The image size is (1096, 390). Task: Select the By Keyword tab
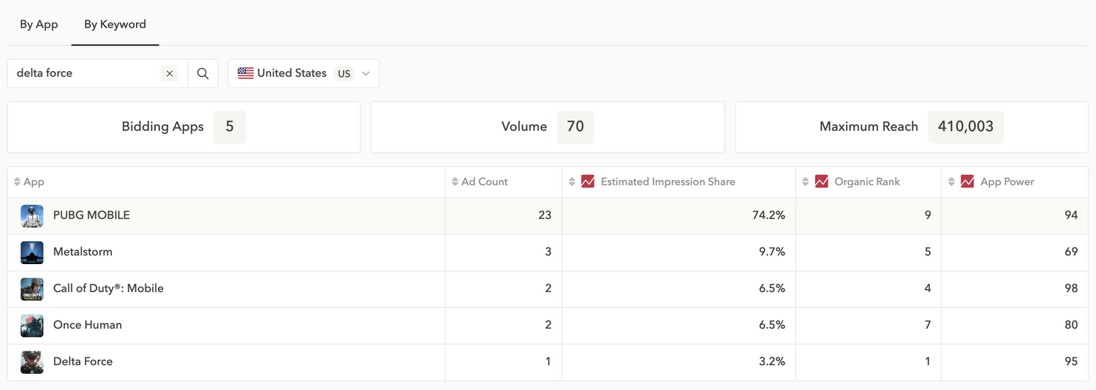pos(115,24)
